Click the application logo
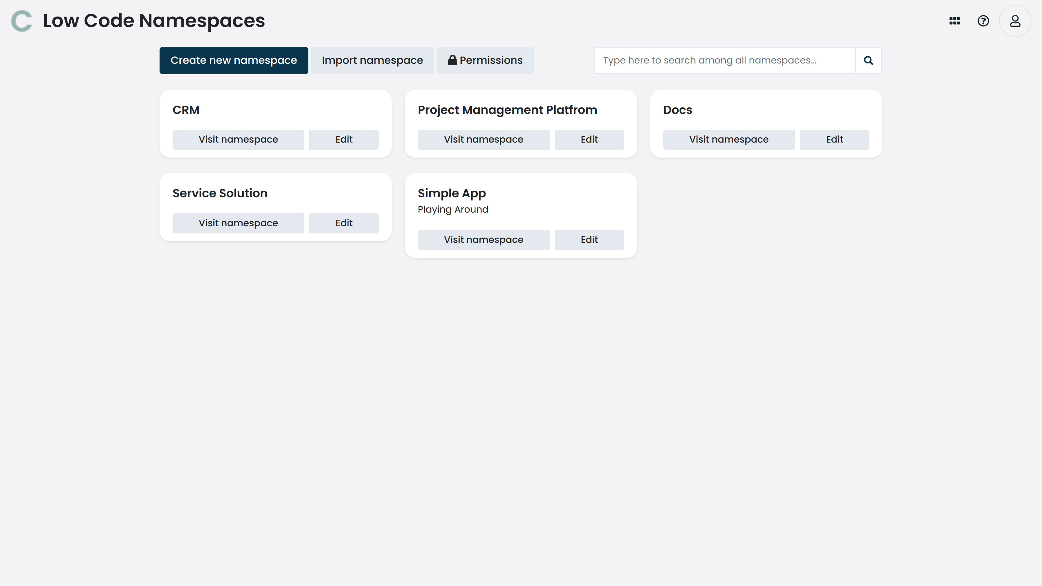 tap(22, 21)
